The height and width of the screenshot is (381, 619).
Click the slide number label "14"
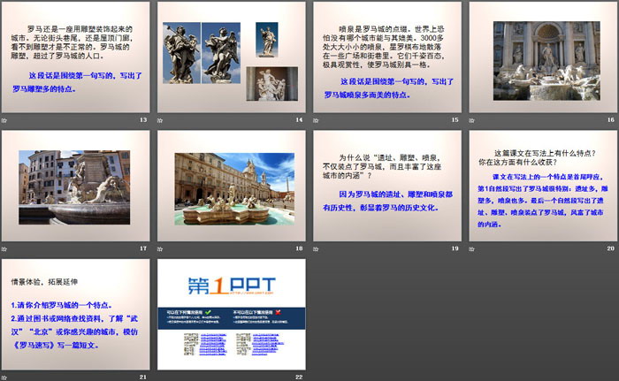tap(299, 119)
